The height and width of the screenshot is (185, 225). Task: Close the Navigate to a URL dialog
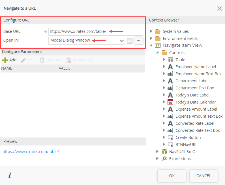click(x=220, y=8)
